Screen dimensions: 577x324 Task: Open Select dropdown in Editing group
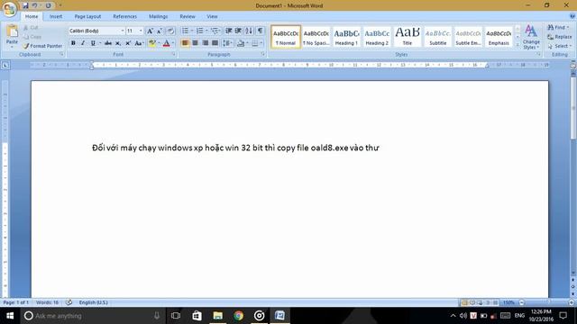(x=559, y=46)
